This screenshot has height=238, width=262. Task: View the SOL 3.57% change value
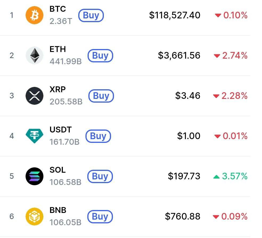click(x=235, y=176)
